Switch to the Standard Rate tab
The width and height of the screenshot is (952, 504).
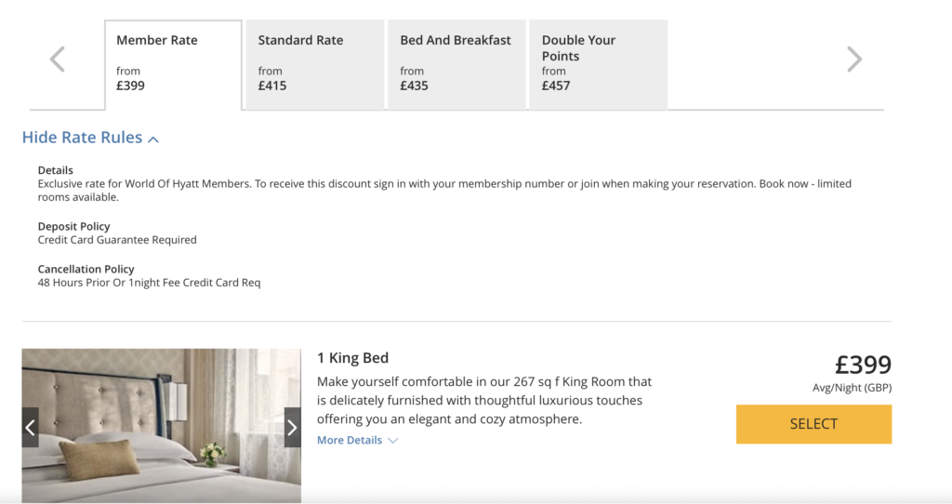(314, 64)
